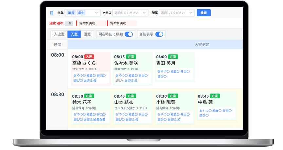Image resolution: width=283 pixels, height=150 pixels.
Task: Click the 入室予定 column header
Action: [x=202, y=45]
